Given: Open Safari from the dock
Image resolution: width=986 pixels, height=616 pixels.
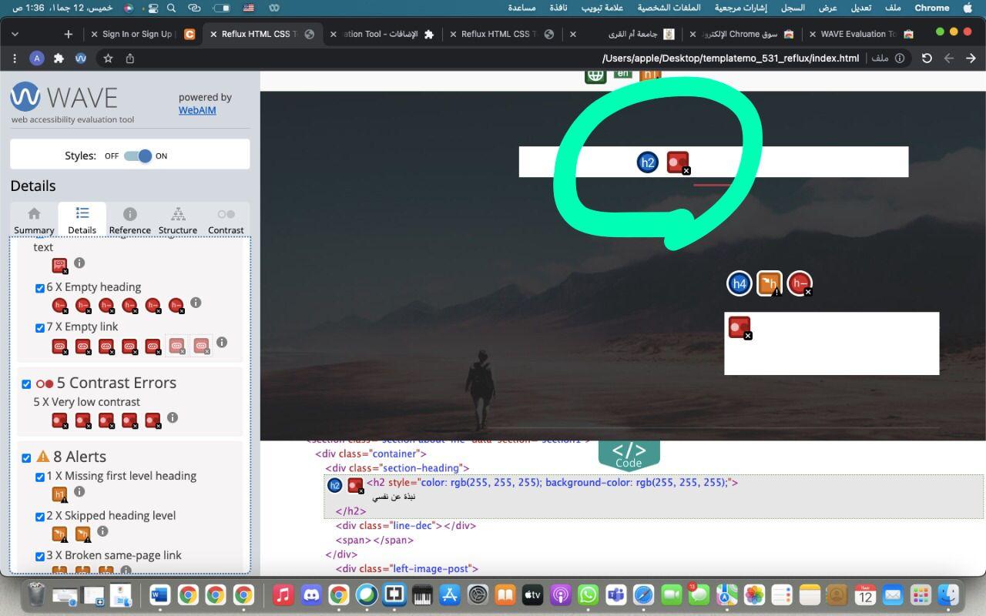Looking at the screenshot, I should [643, 595].
